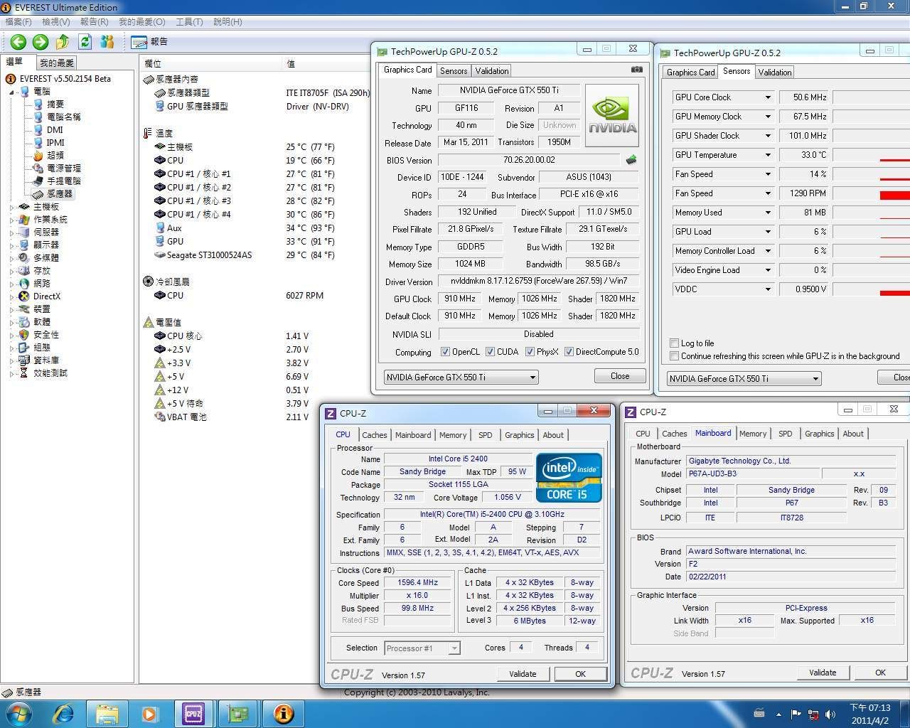Click the volume speaker tray icon

coord(830,714)
